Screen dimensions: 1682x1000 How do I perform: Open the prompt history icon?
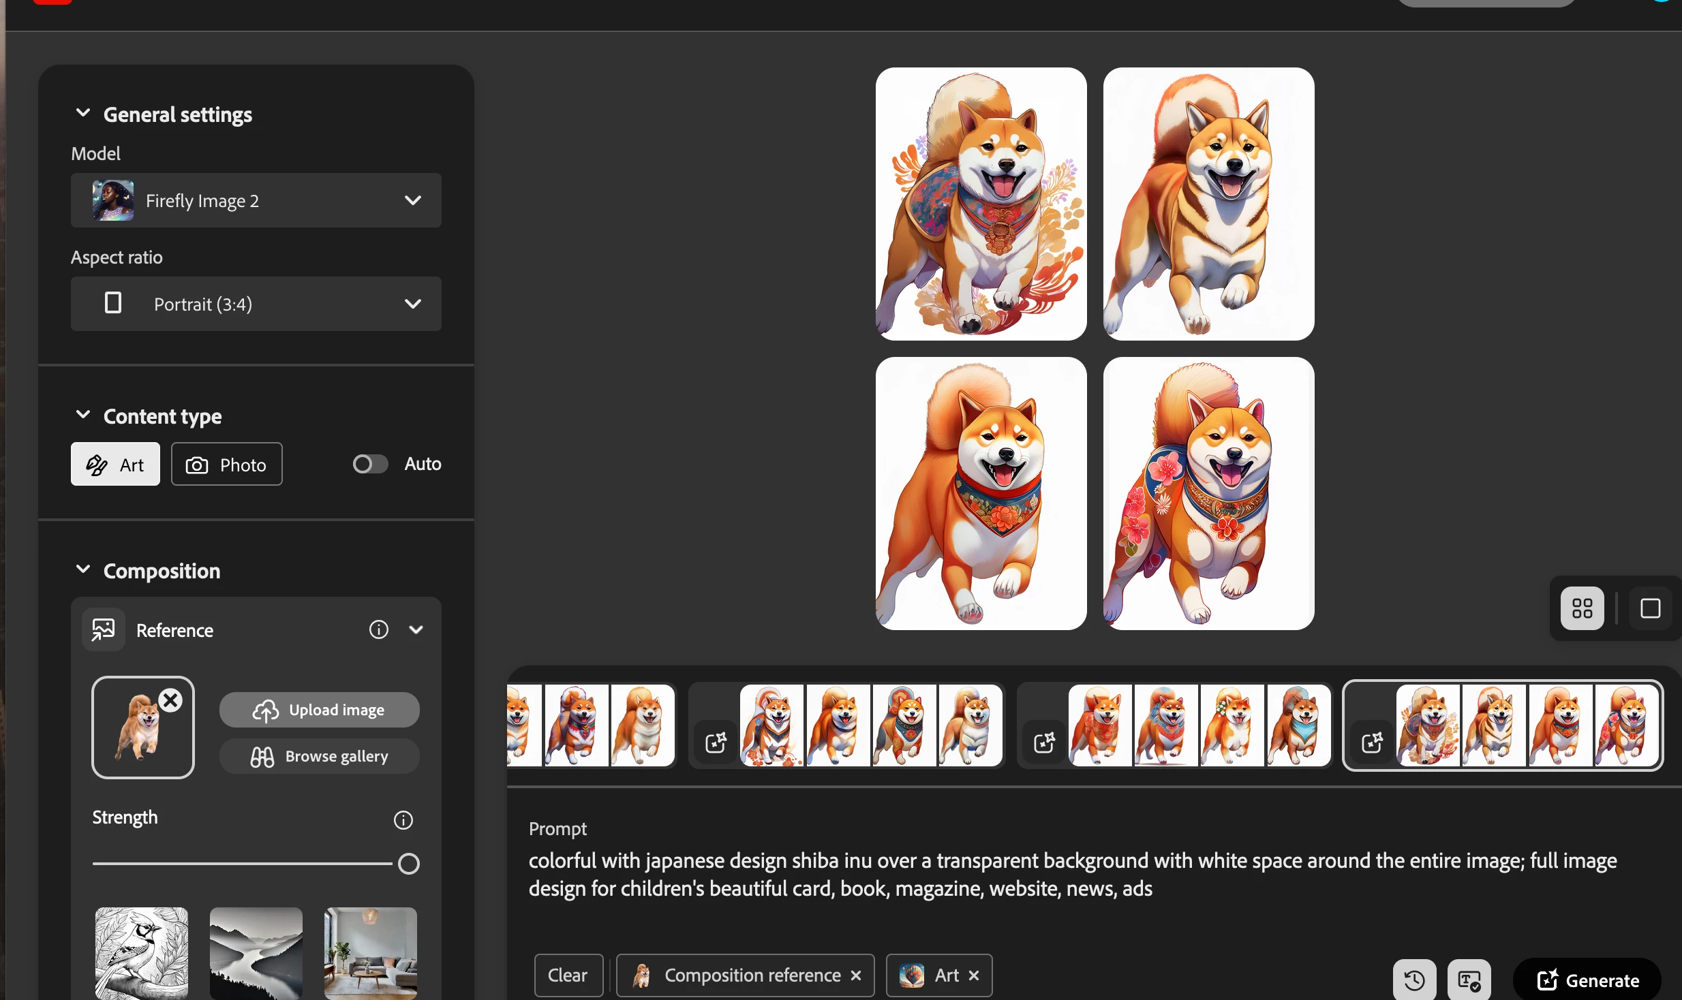pos(1414,980)
